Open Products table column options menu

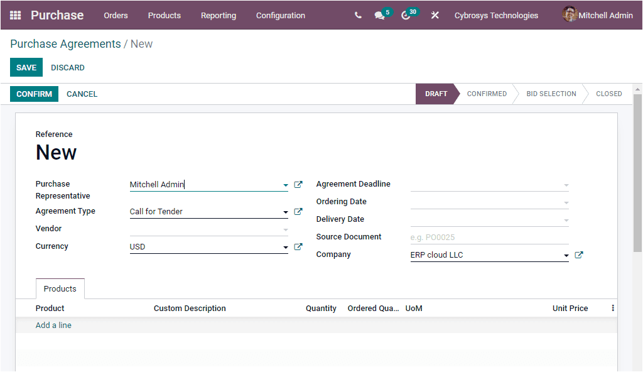click(612, 308)
